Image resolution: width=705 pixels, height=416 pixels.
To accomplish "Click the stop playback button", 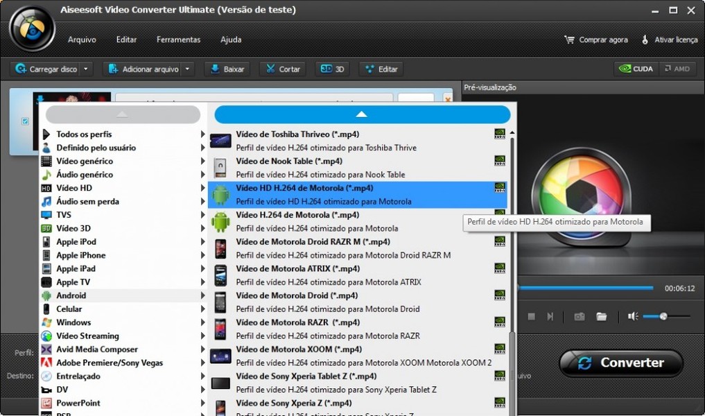I will point(531,317).
